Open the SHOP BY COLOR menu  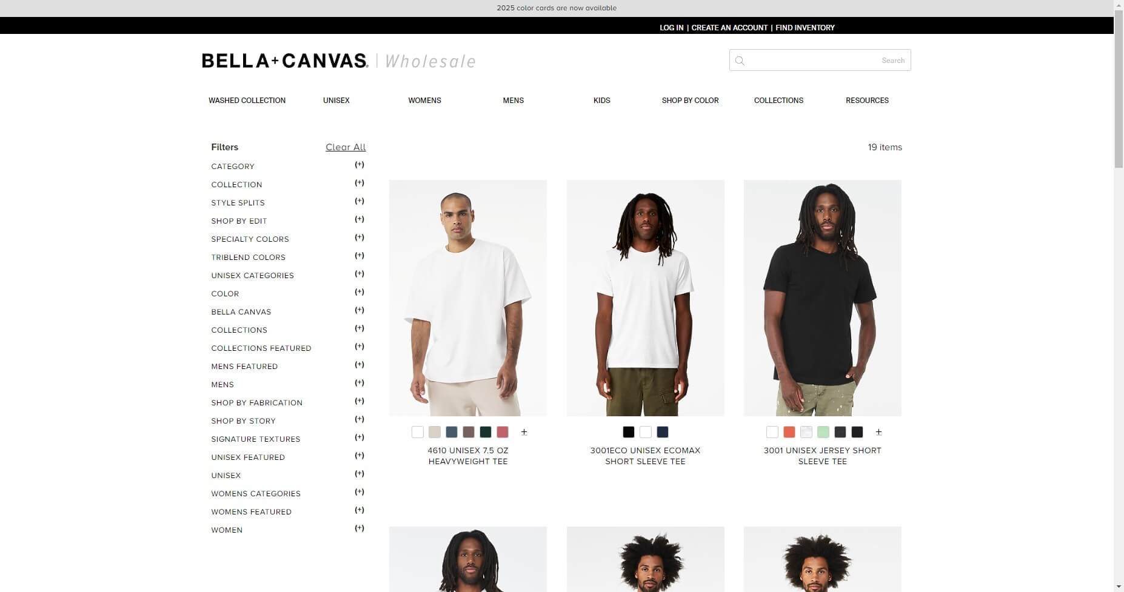coord(690,101)
